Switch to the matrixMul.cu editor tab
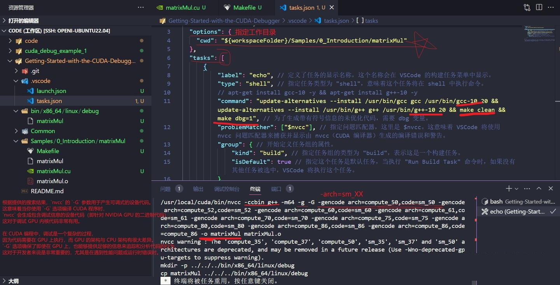Screen dimensions: 560x285 [181, 7]
